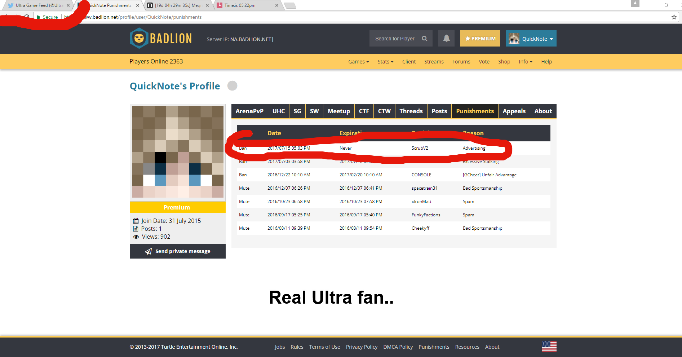Screen dimensions: 682x357
Task: Open the About profile tab
Action: 543,111
